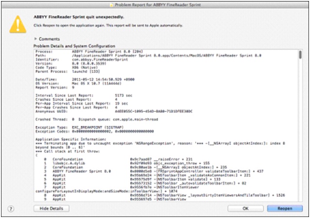Click the 'Click Reopen to open the application again' message

pyautogui.click(x=108, y=26)
